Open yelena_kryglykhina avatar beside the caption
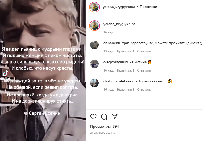Screen dimensions: 203x141 click(x=94, y=25)
